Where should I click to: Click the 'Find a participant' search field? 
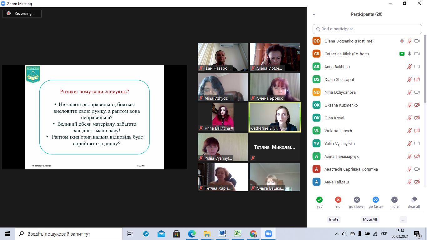pos(367,29)
